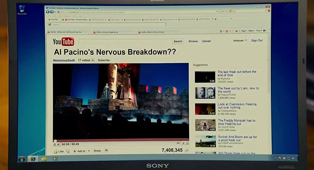Enter fullscreen mode on the video player

pyautogui.click(x=187, y=143)
